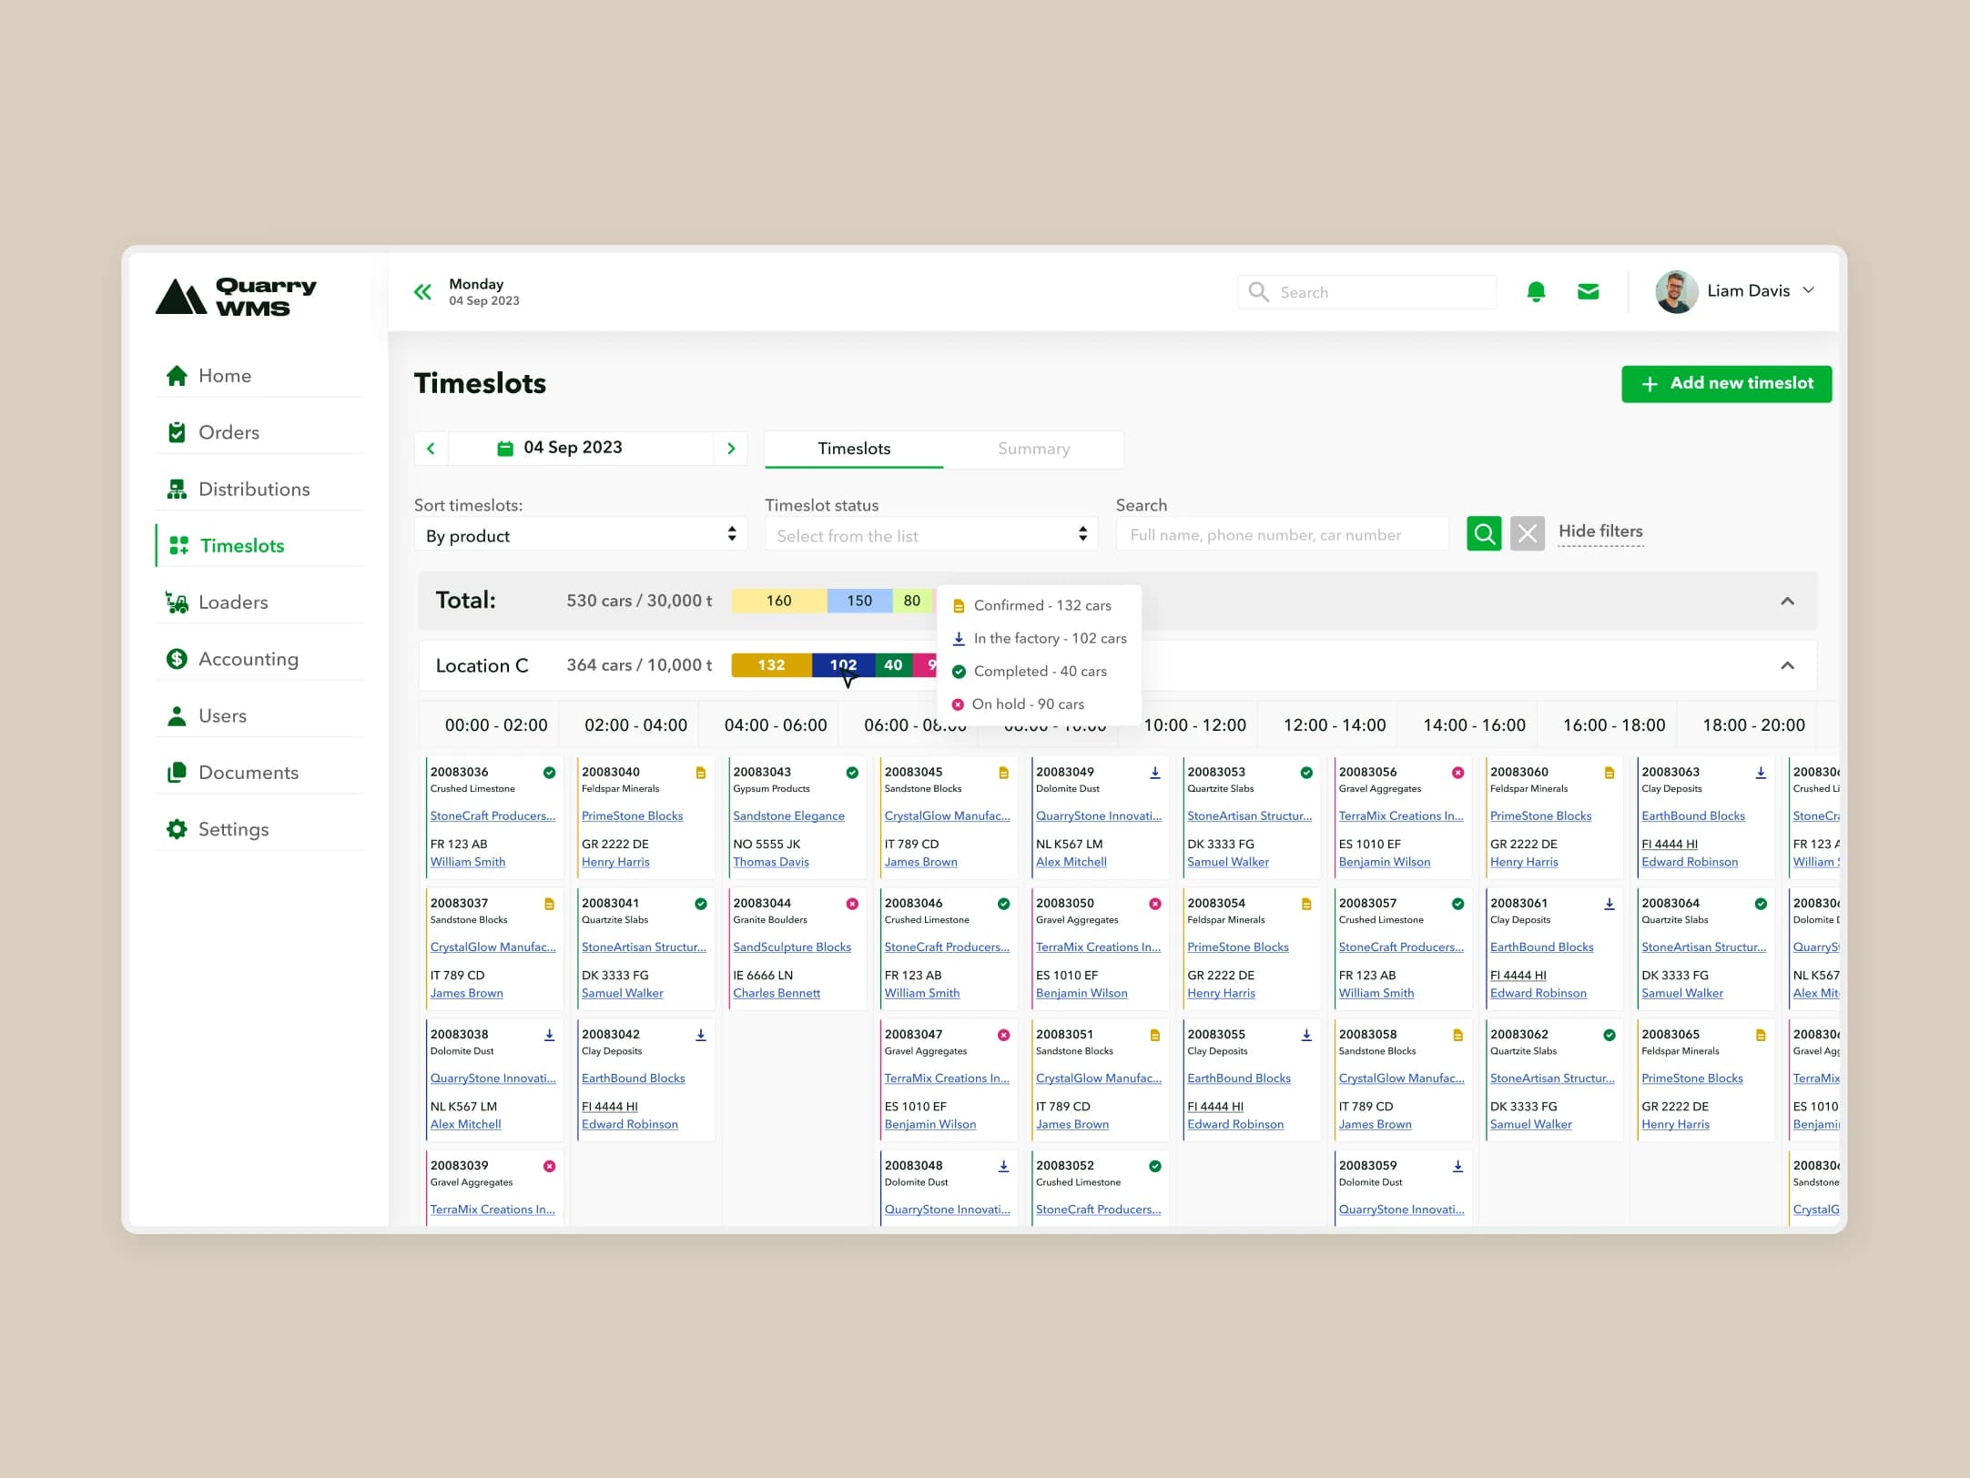
Task: Go to next date arrow
Action: [x=730, y=449]
